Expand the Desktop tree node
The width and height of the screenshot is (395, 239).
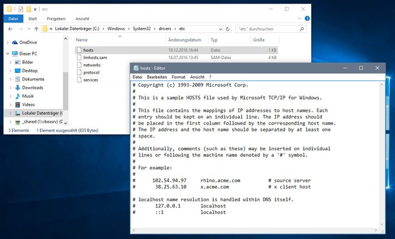point(10,71)
